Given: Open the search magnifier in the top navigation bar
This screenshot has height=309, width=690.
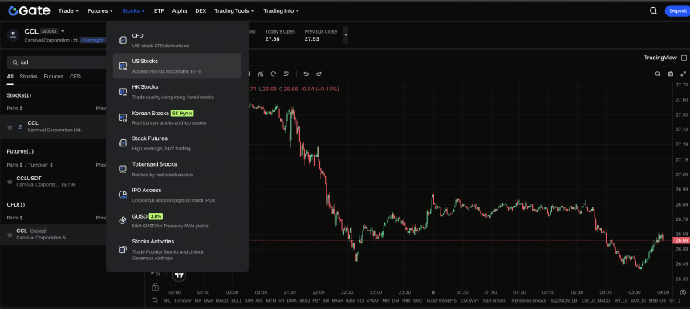Looking at the screenshot, I should [x=653, y=11].
